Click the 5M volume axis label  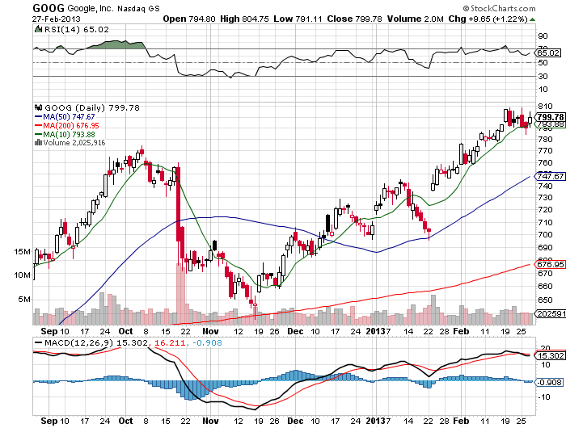click(24, 300)
